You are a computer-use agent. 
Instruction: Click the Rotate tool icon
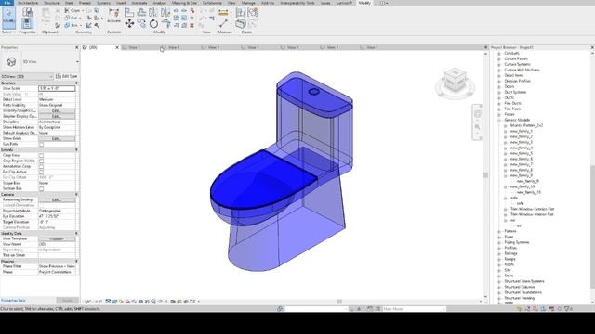(153, 24)
